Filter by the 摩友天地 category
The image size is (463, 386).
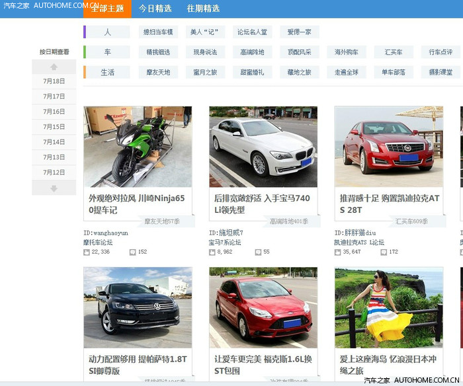[x=158, y=72]
